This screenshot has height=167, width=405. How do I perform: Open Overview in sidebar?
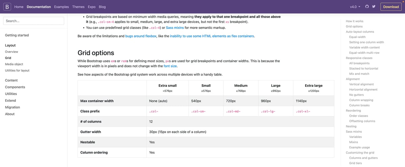coord(11,52)
